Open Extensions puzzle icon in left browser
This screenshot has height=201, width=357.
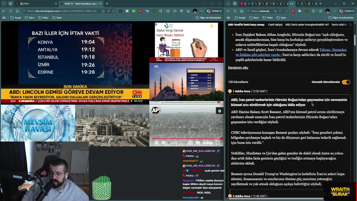coord(161,11)
